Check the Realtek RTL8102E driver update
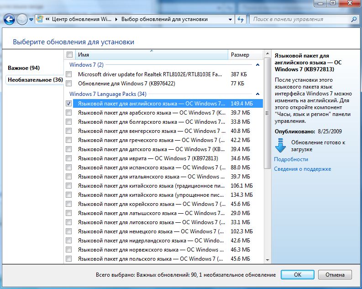362x289 pixels. tap(69, 74)
